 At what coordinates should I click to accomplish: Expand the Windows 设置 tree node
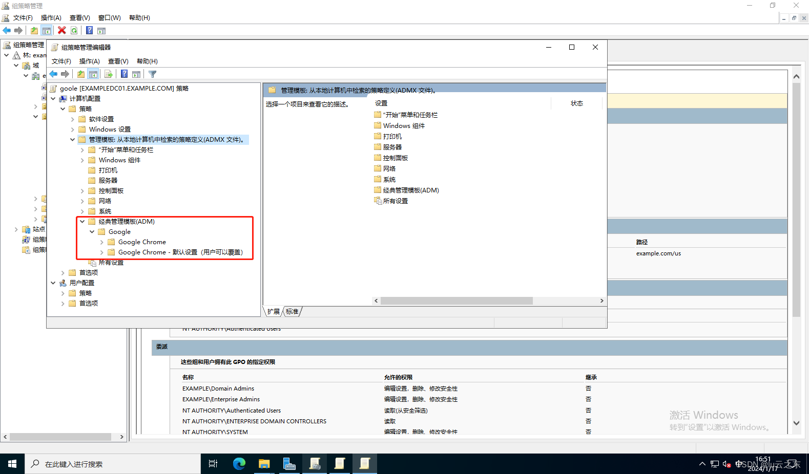coord(72,130)
